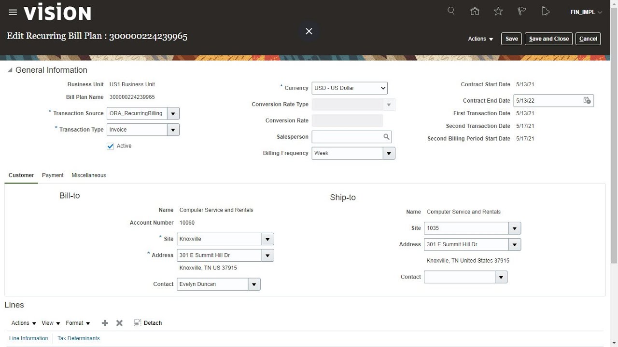Open Ship-to Address dropdown arrow
The height and width of the screenshot is (347, 618).
tap(515, 245)
